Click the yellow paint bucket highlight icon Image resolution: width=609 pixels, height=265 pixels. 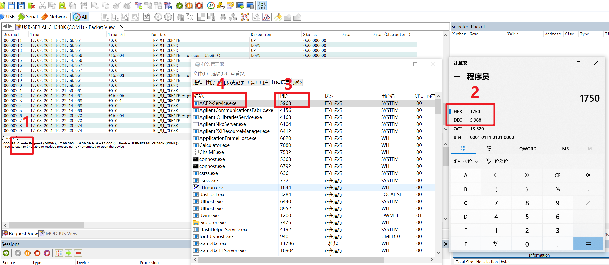pos(278,17)
